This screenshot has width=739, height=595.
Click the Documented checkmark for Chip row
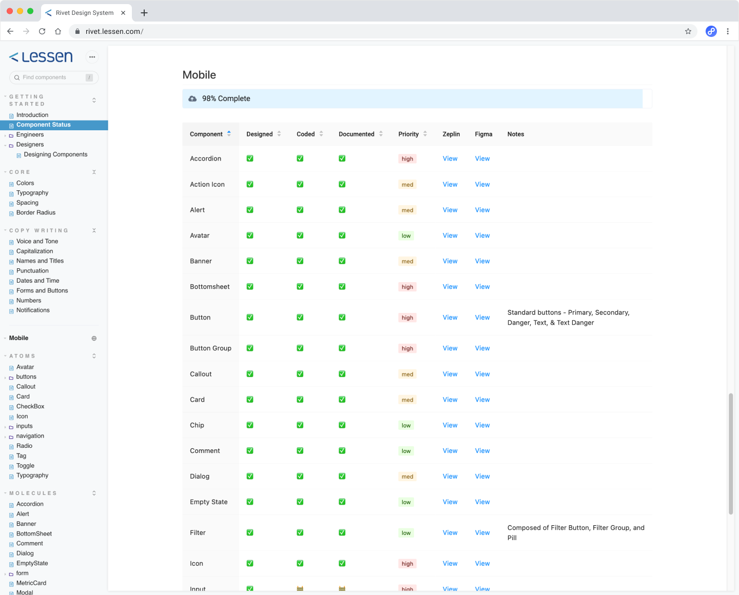(x=342, y=425)
